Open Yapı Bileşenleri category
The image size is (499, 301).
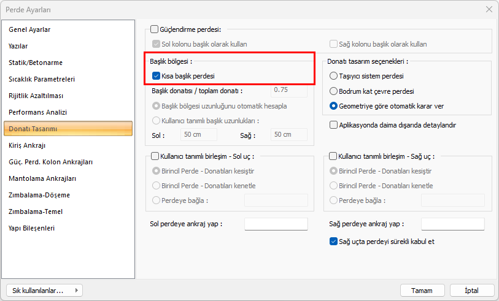[x=32, y=228]
